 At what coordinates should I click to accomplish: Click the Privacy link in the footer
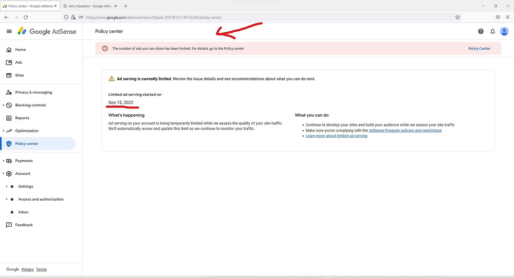(x=28, y=270)
